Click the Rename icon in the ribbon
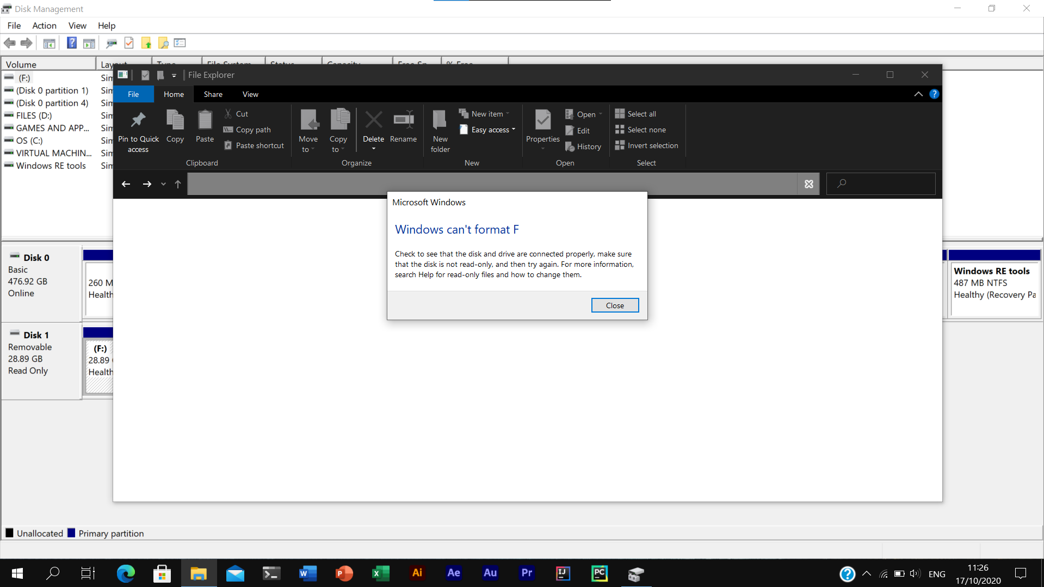Screen dimensions: 1044x587 pos(403,126)
